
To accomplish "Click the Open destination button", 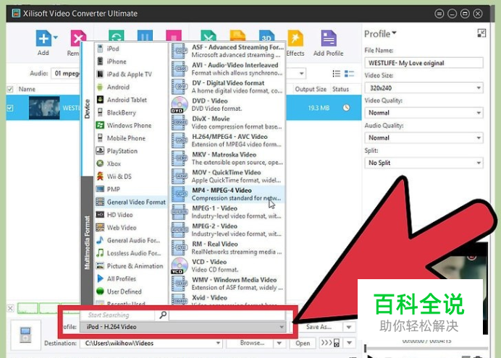I will coord(302,344).
